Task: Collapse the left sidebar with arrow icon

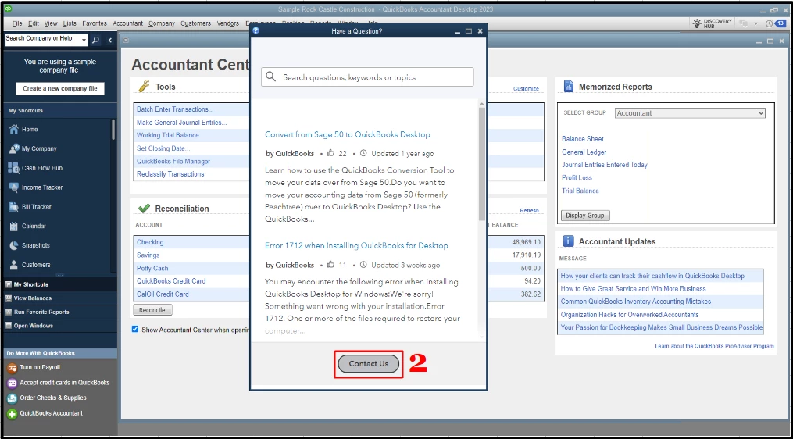Action: [x=109, y=40]
